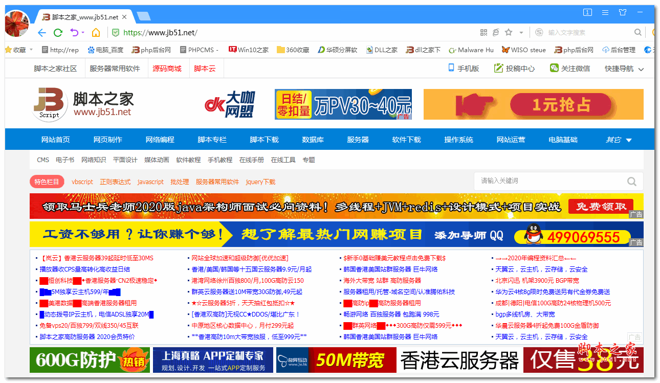Click the 特色栏目 button
660x383 pixels.
[x=47, y=182]
